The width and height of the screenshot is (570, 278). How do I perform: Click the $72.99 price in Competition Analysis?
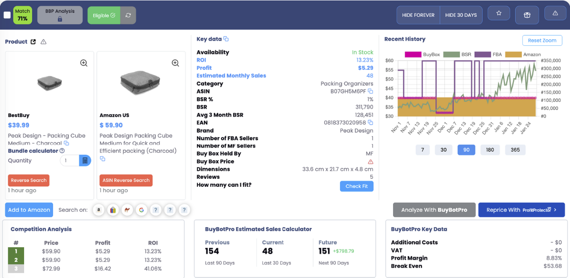pyautogui.click(x=51, y=269)
